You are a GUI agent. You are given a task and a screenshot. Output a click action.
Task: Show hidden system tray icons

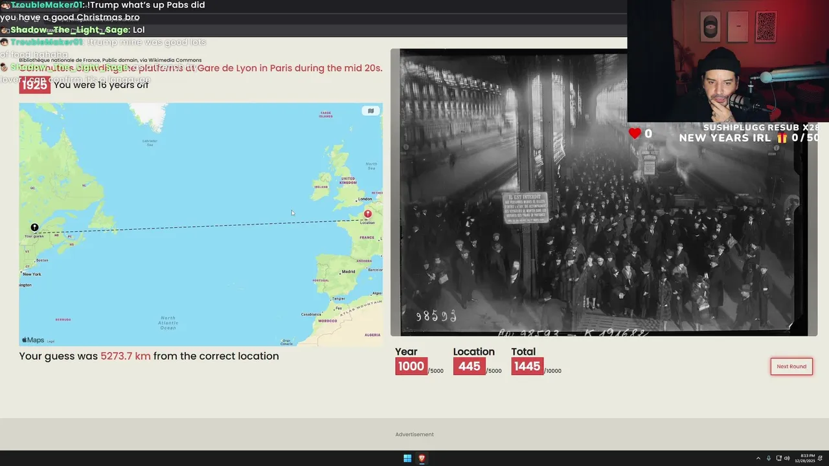point(758,458)
